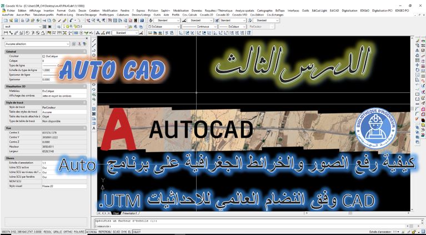Toggle RESOL snap mode

click(x=48, y=232)
